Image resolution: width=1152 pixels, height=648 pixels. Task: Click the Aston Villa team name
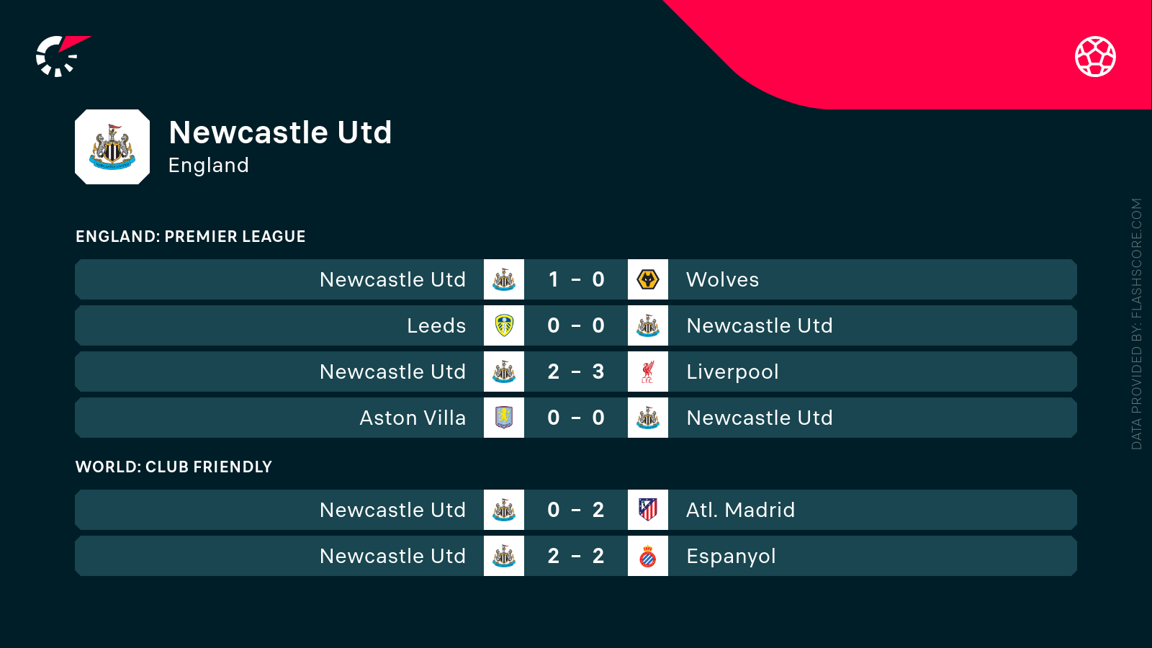(x=413, y=418)
